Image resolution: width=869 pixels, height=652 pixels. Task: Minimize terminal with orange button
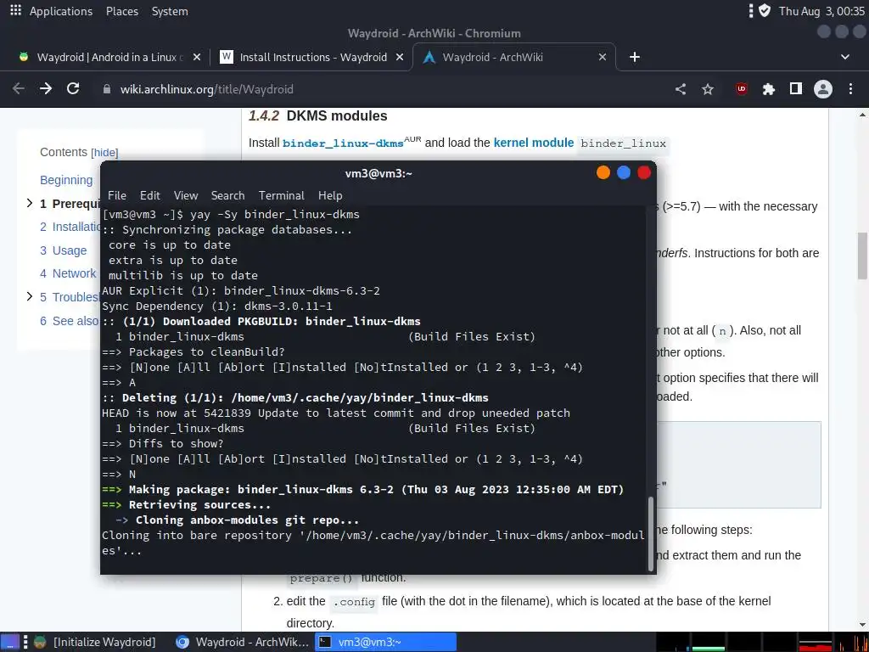[x=603, y=173]
